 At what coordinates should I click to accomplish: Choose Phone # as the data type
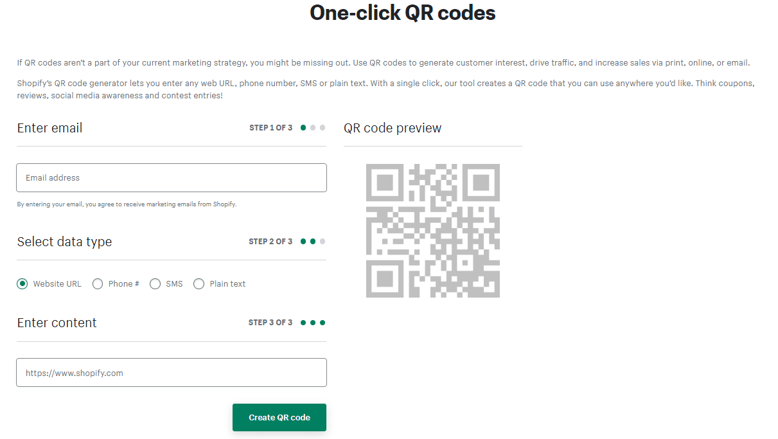pyautogui.click(x=98, y=283)
